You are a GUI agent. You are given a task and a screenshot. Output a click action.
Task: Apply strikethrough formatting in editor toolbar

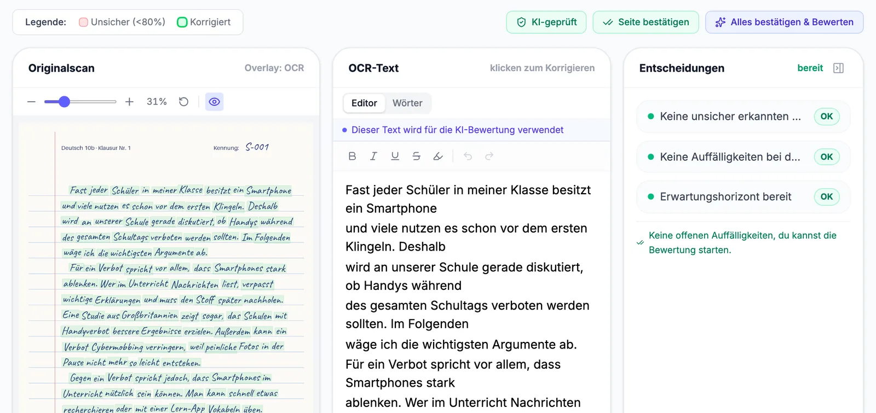[x=416, y=156]
